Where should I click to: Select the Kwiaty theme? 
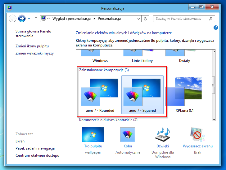click(184, 56)
